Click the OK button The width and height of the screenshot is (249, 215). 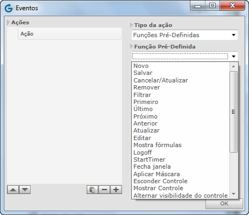(x=224, y=204)
